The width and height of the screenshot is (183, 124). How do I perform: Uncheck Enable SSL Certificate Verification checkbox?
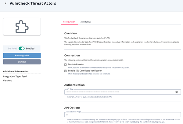tap(66, 71)
